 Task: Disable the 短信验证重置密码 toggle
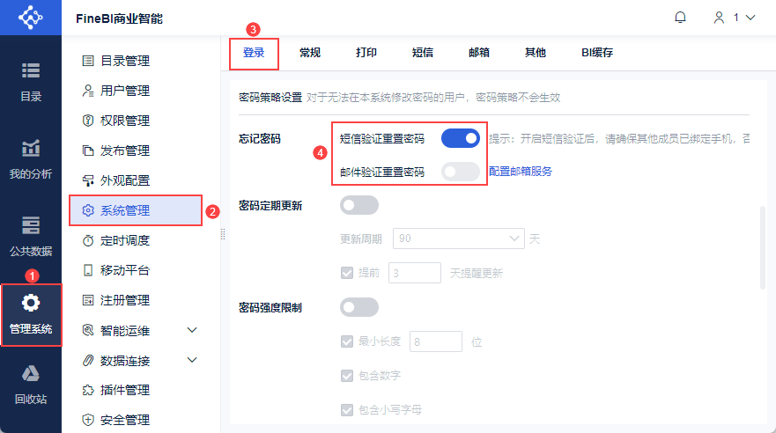461,138
